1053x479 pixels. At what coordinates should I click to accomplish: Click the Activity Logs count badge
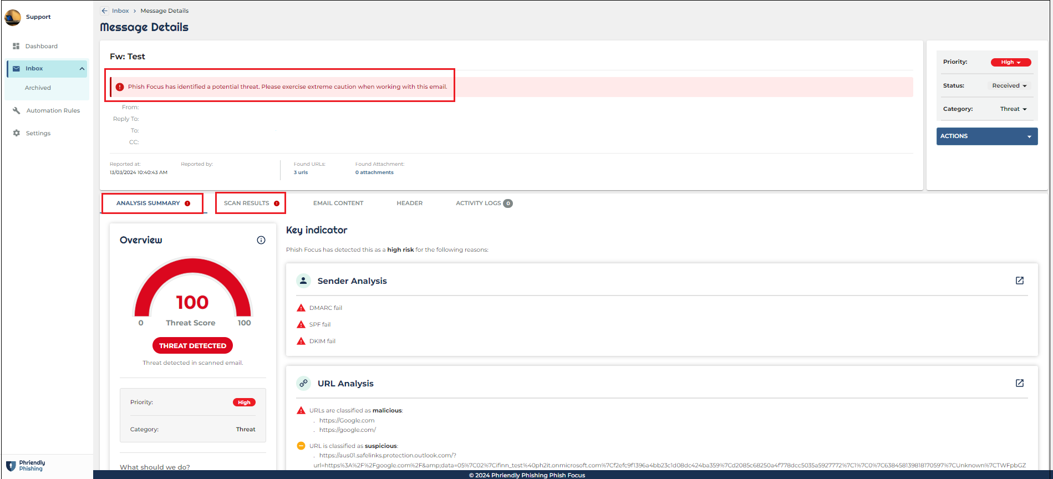click(x=508, y=203)
